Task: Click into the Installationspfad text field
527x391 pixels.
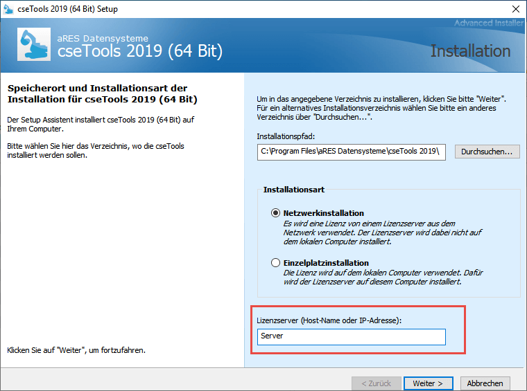Action: point(352,152)
